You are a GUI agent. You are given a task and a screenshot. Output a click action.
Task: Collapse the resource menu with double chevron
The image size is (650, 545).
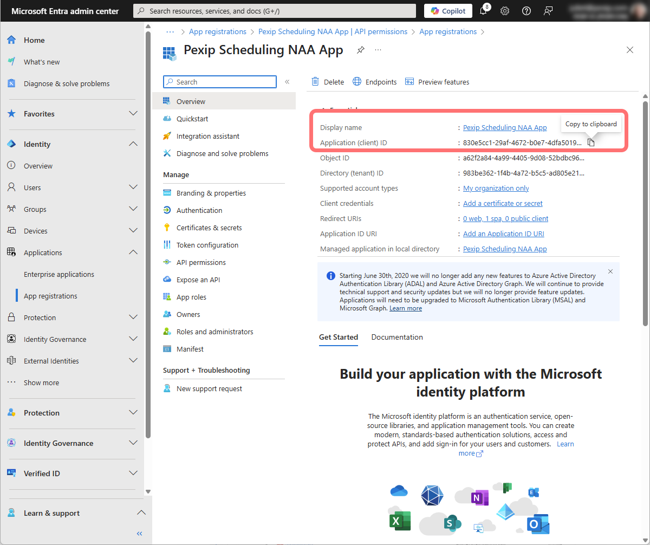pyautogui.click(x=287, y=82)
